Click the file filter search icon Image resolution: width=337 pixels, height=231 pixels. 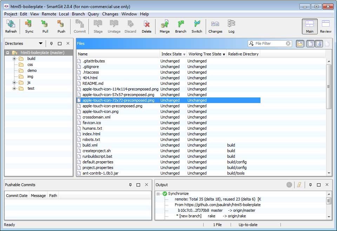251,43
